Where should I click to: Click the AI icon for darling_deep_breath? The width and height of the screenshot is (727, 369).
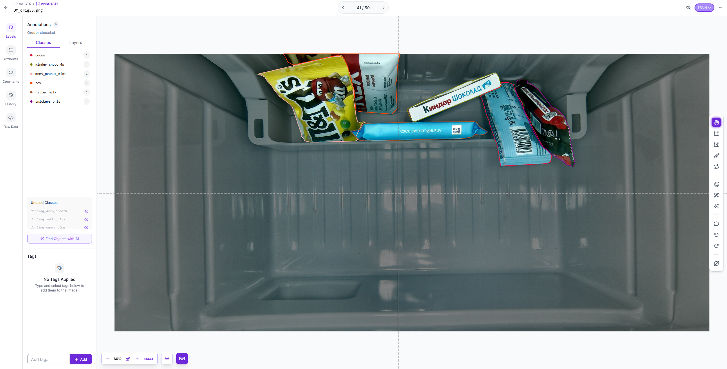[86, 211]
